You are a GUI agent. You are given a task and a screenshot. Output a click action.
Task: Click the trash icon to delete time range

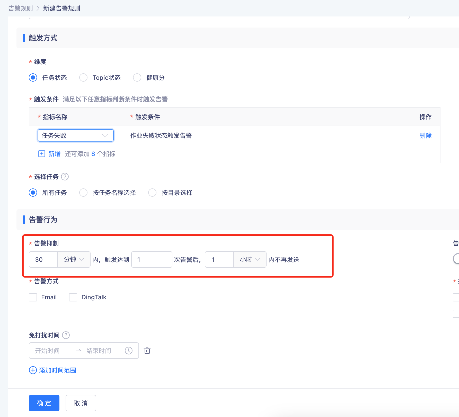click(147, 351)
